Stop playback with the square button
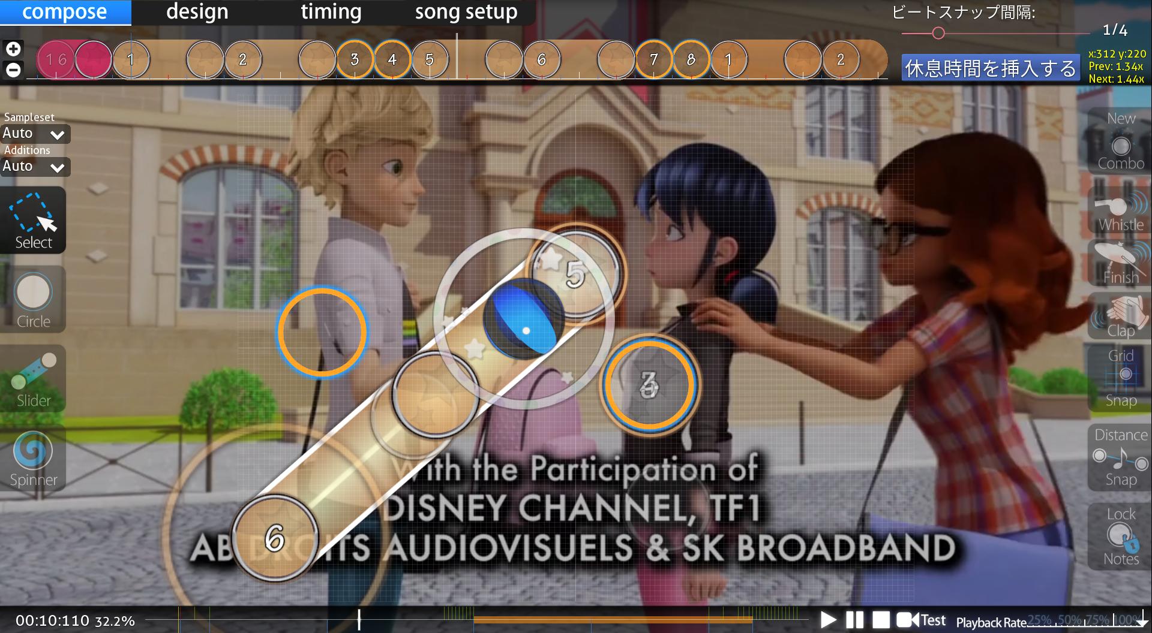The image size is (1152, 633). click(x=881, y=620)
